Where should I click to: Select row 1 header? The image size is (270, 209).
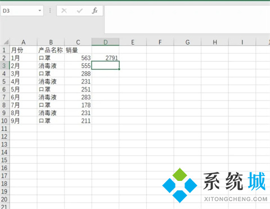click(x=4, y=50)
